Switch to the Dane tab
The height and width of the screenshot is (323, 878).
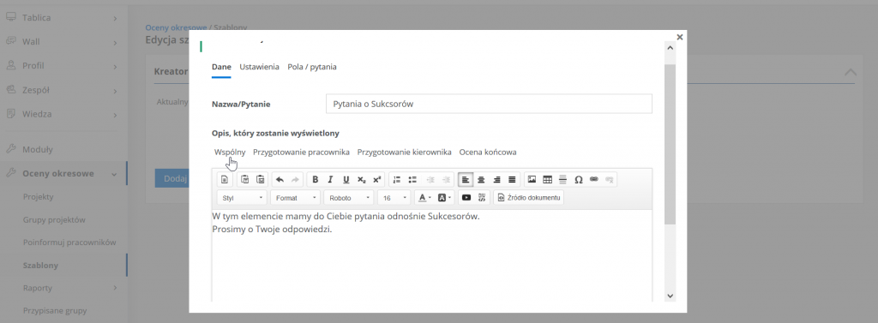point(221,67)
